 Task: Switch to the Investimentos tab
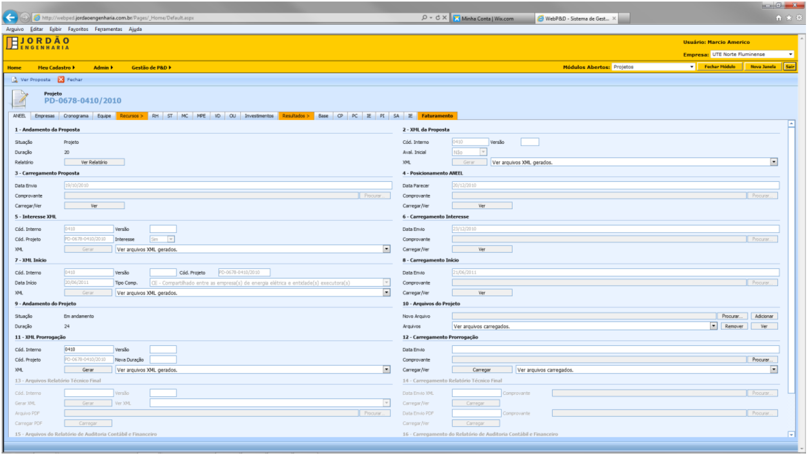coord(259,116)
